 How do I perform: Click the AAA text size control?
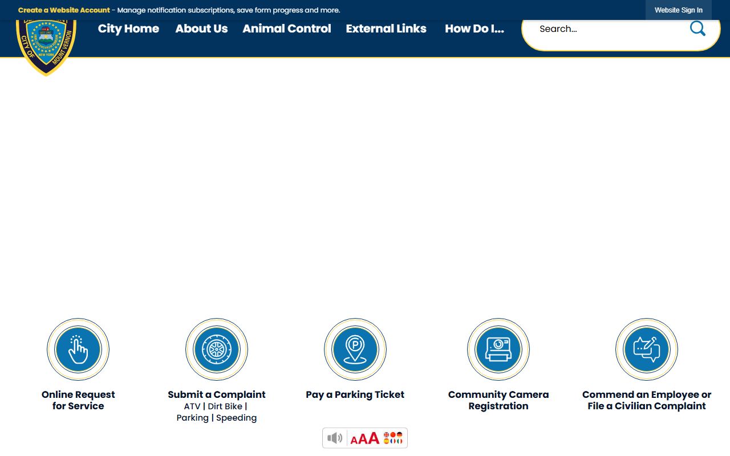pos(365,438)
